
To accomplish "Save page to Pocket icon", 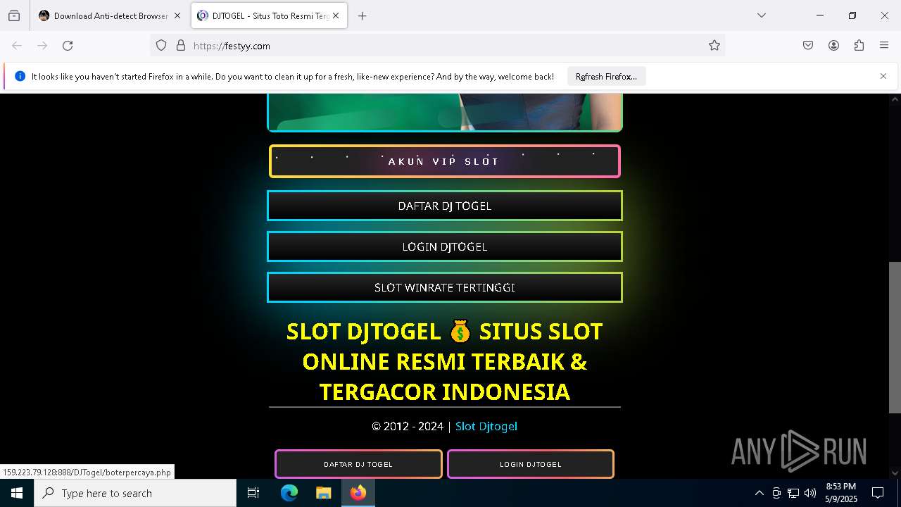I will coord(808,46).
